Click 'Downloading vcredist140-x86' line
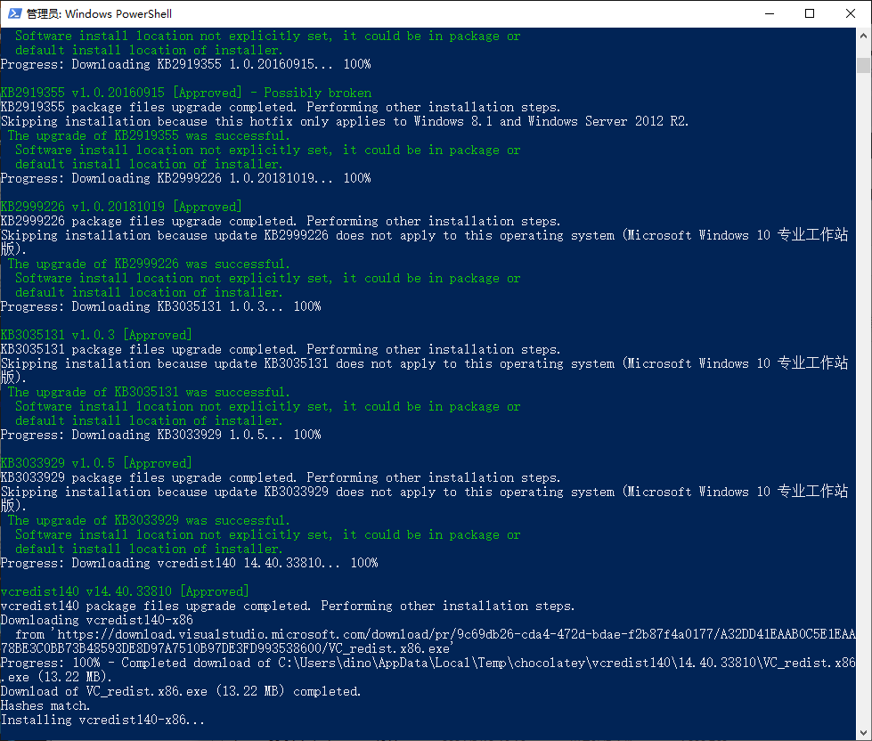The width and height of the screenshot is (872, 741). (97, 621)
